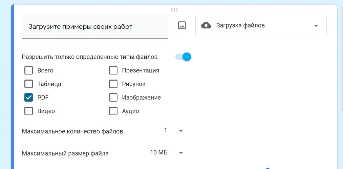The width and height of the screenshot is (343, 169).
Task: Open the 'Загрузка файлов' question type dropdown
Action: tap(261, 25)
